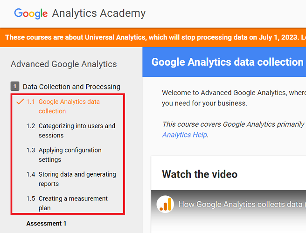
Task: Select lesson 1.5 Creating a measurement plan
Action: pyautogui.click(x=73, y=203)
